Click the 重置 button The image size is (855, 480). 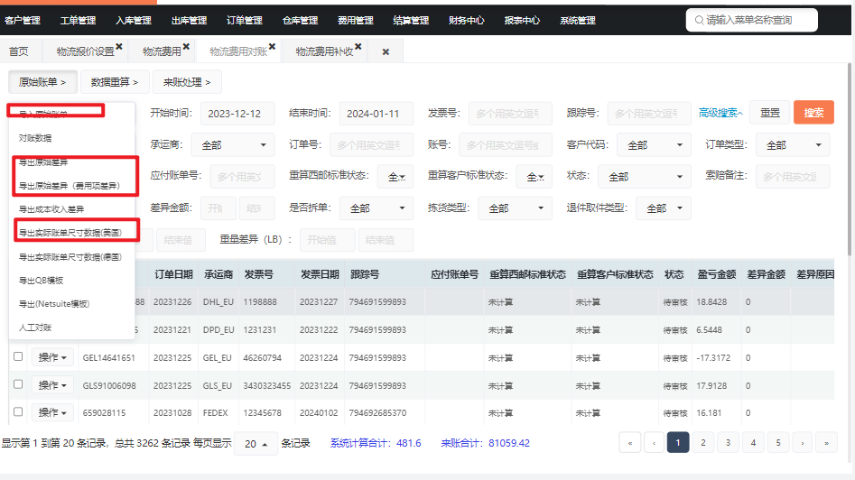(770, 113)
